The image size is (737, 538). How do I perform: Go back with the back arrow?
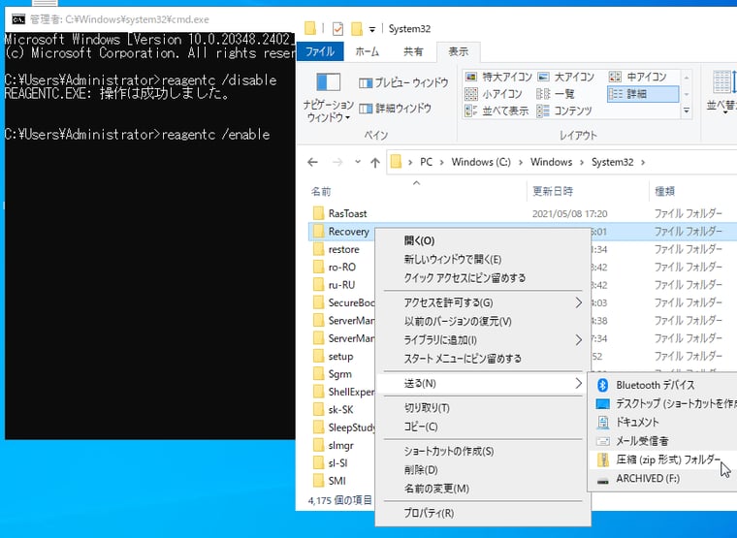[x=312, y=163]
